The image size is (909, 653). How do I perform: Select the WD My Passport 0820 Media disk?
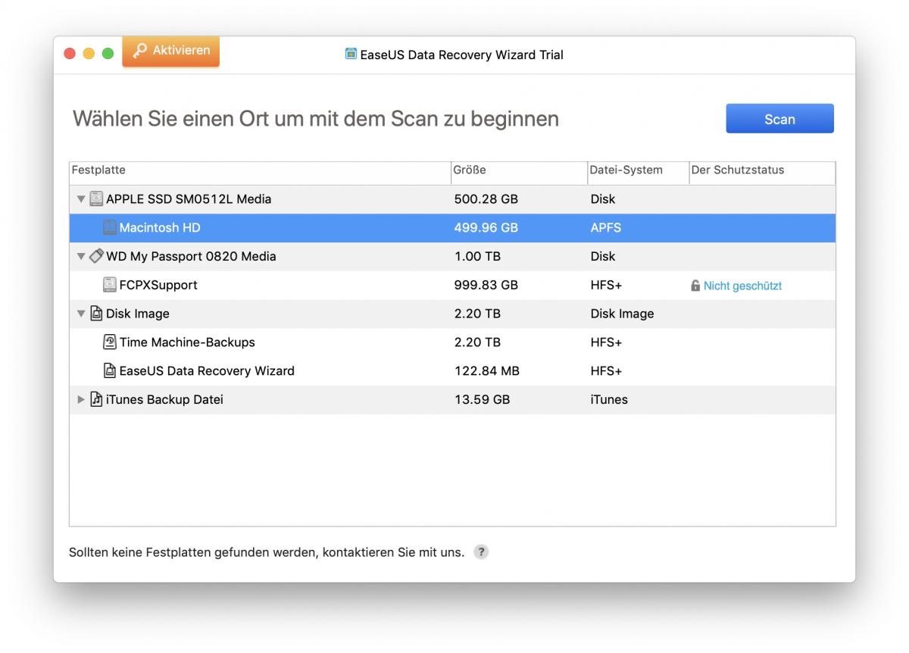[x=452, y=257]
